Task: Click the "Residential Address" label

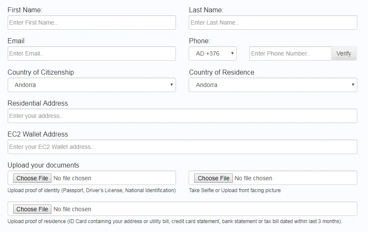Action: point(38,103)
